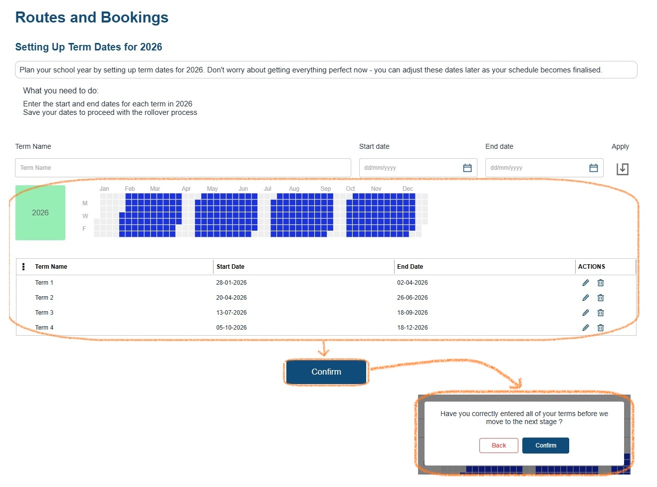Open the edit pencil for Term 3
657x487 pixels.
(586, 313)
